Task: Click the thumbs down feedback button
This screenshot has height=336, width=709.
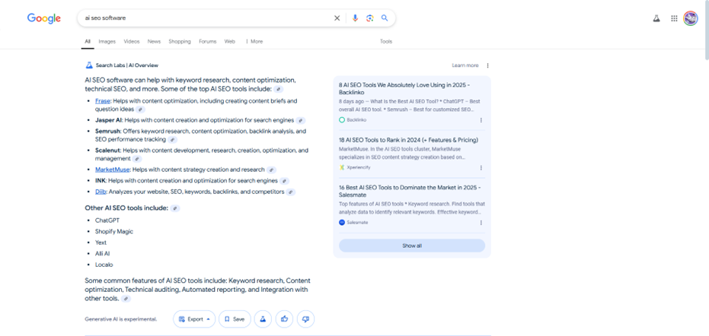Action: point(305,319)
